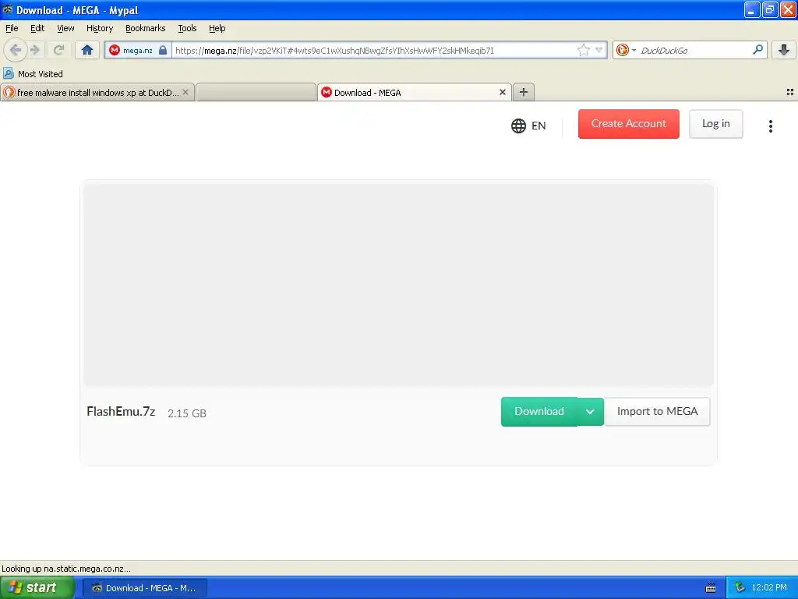Go to the home page icon
Viewport: 798px width, 599px height.
click(87, 50)
